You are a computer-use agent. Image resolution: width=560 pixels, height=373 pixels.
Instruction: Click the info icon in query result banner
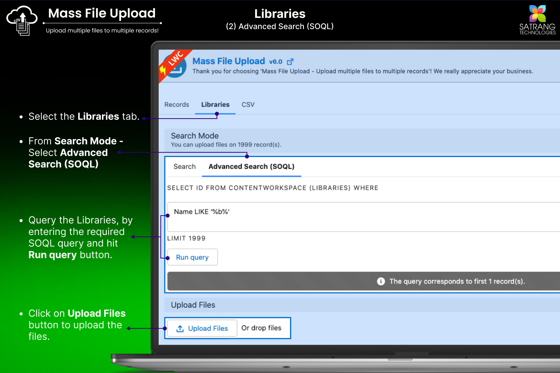(x=381, y=281)
